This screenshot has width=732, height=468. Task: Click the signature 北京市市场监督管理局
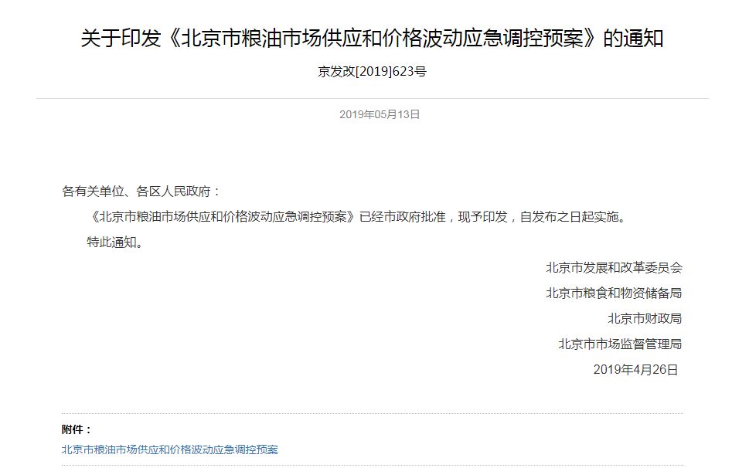(621, 344)
